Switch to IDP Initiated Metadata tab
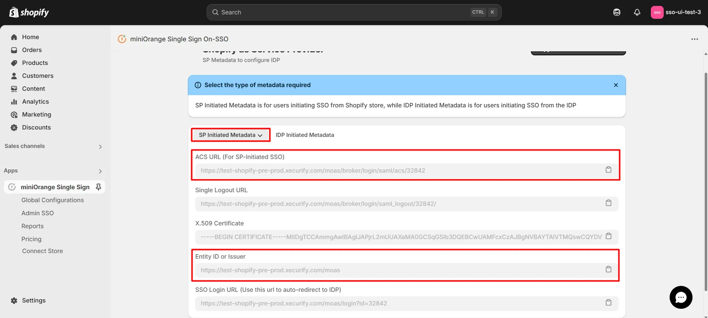Image resolution: width=708 pixels, height=318 pixels. [305, 135]
